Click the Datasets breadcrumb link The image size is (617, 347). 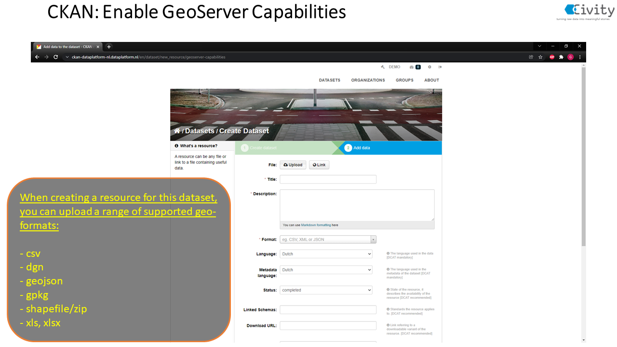click(x=200, y=131)
